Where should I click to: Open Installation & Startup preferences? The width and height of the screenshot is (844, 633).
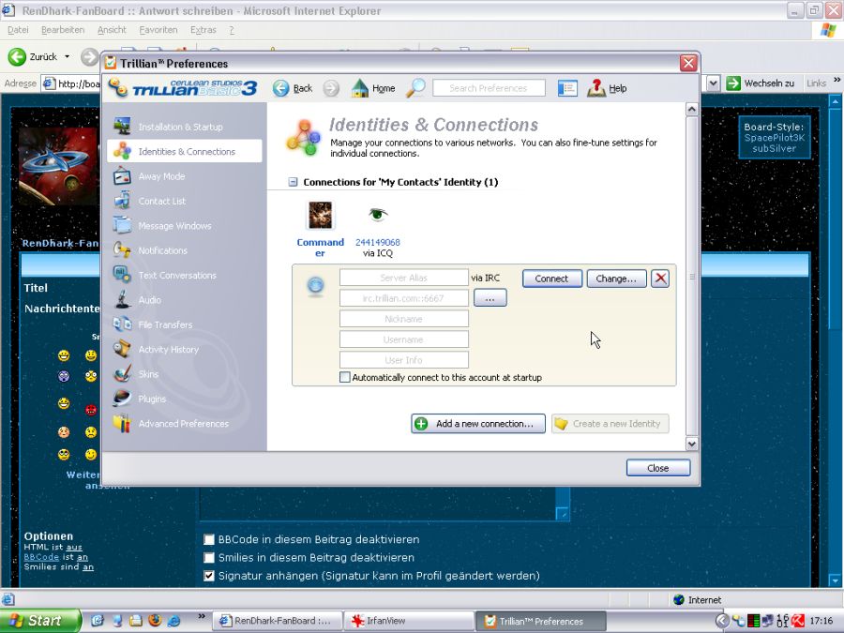click(x=180, y=127)
